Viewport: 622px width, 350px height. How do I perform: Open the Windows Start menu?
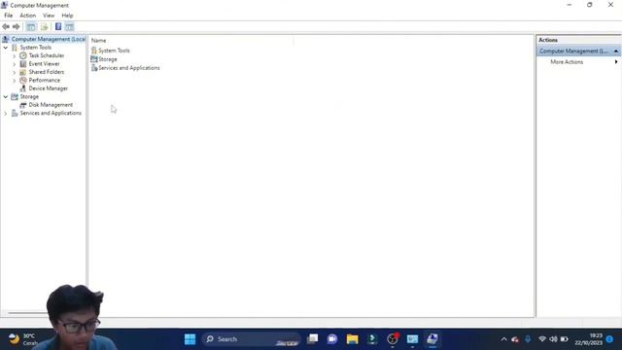tap(190, 339)
